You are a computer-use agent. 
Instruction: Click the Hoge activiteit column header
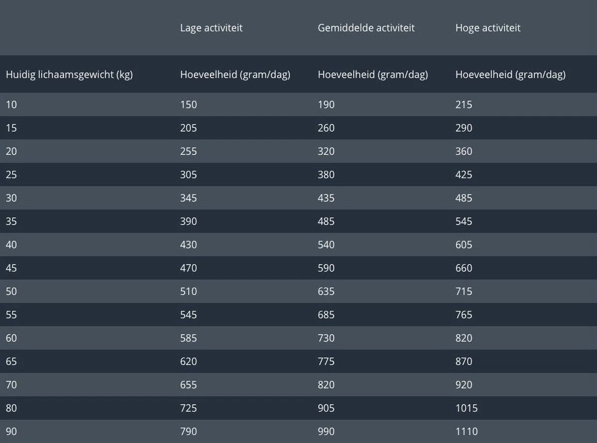click(488, 28)
